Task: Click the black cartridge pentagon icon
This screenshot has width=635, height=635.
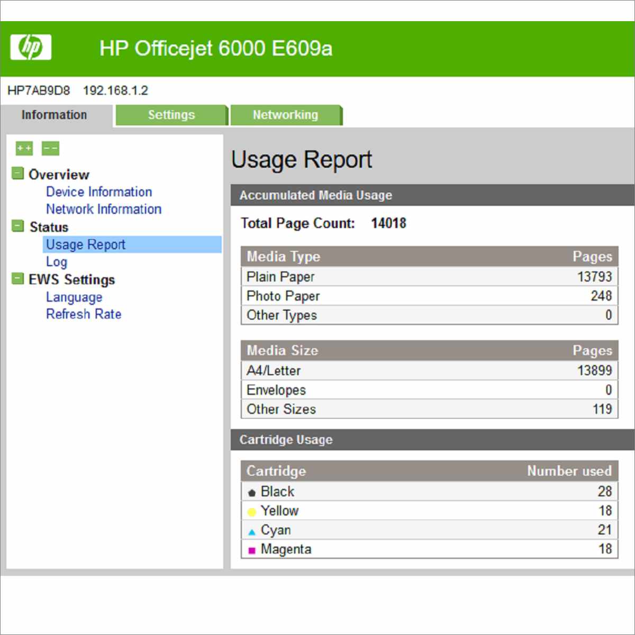Action: tap(252, 493)
